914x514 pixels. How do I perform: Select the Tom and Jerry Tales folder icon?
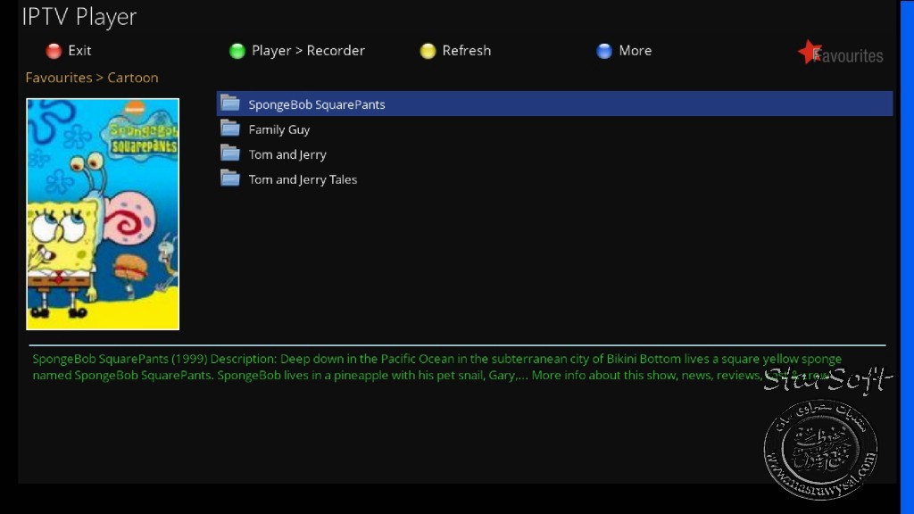tap(230, 178)
